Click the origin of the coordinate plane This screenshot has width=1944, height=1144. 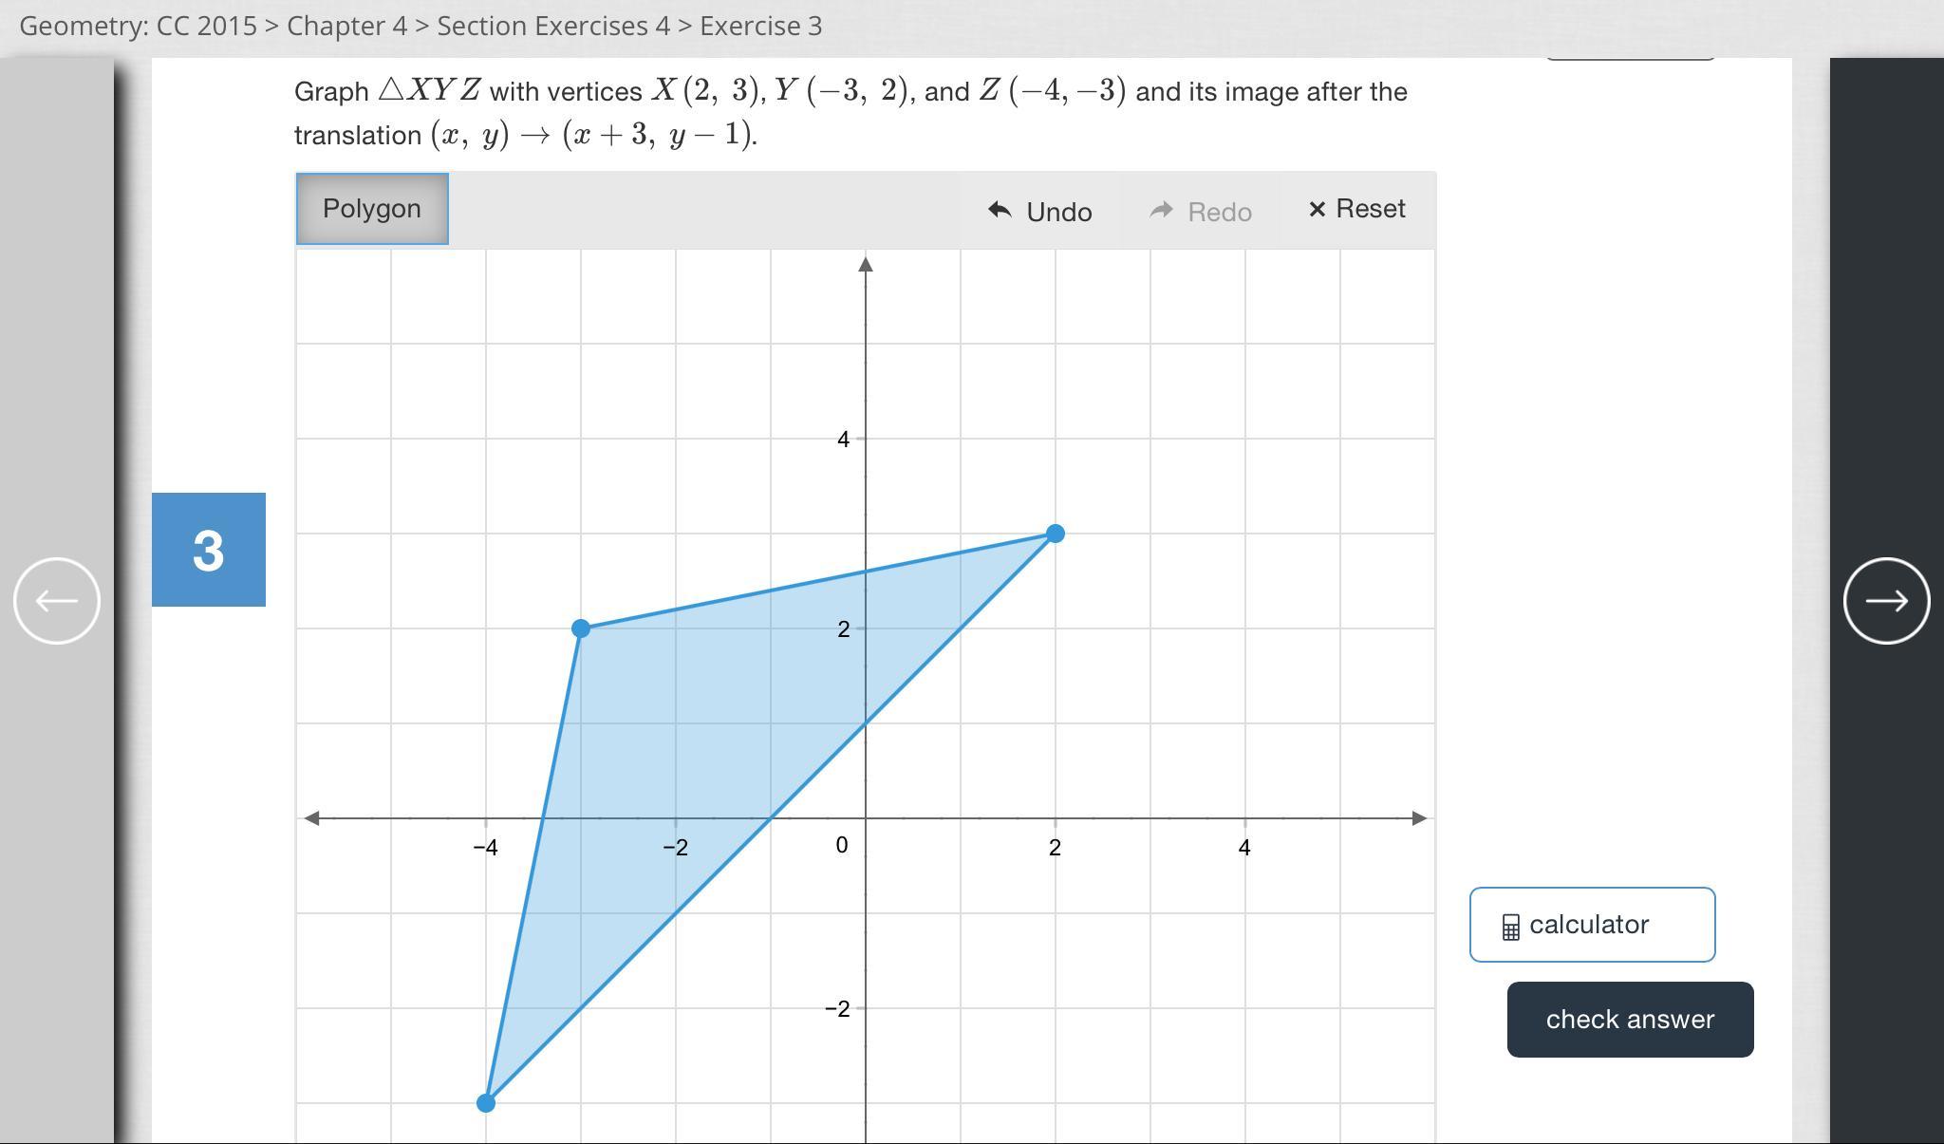pyautogui.click(x=866, y=818)
